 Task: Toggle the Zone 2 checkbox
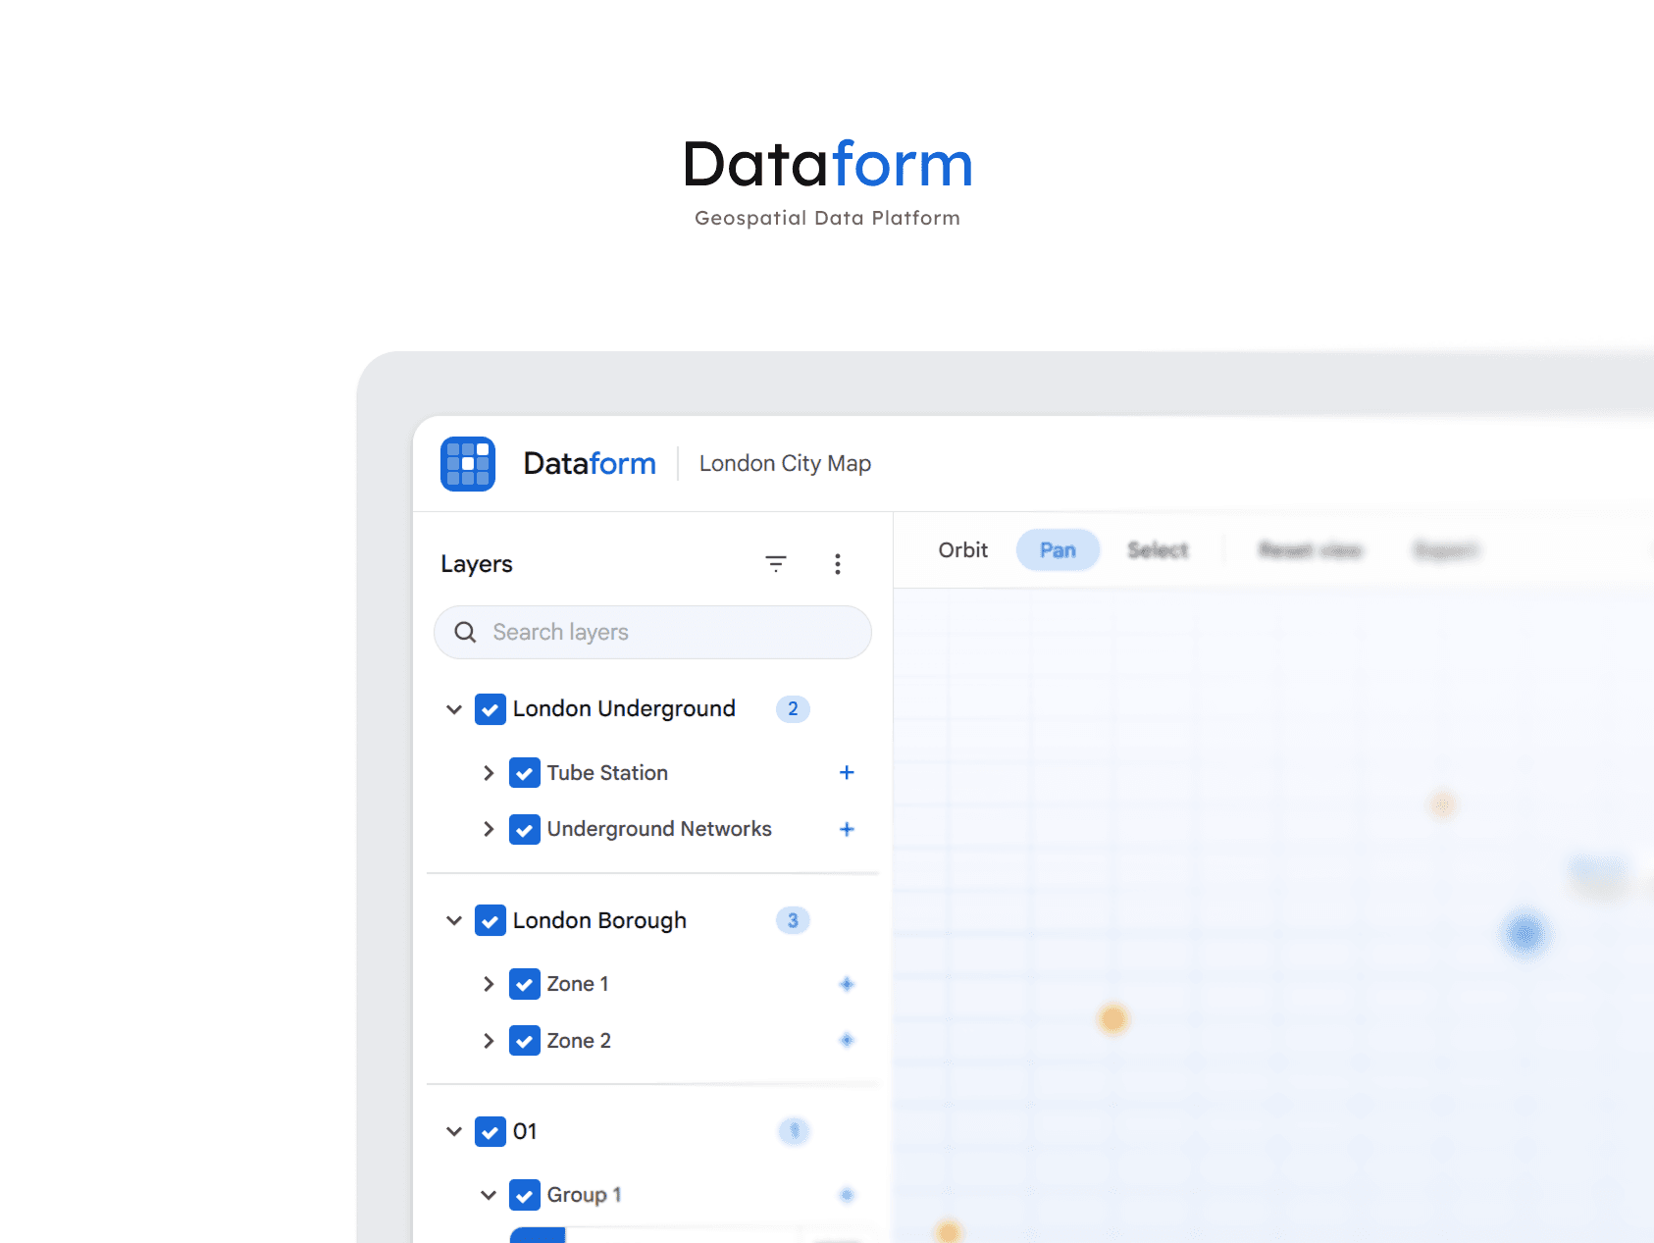tap(525, 1040)
